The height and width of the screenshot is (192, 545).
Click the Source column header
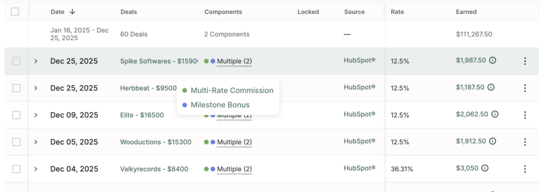click(x=354, y=12)
